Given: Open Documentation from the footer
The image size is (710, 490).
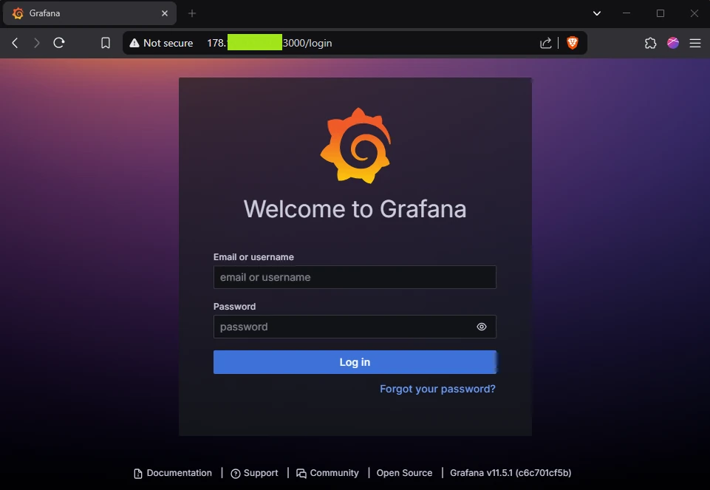Looking at the screenshot, I should [178, 472].
